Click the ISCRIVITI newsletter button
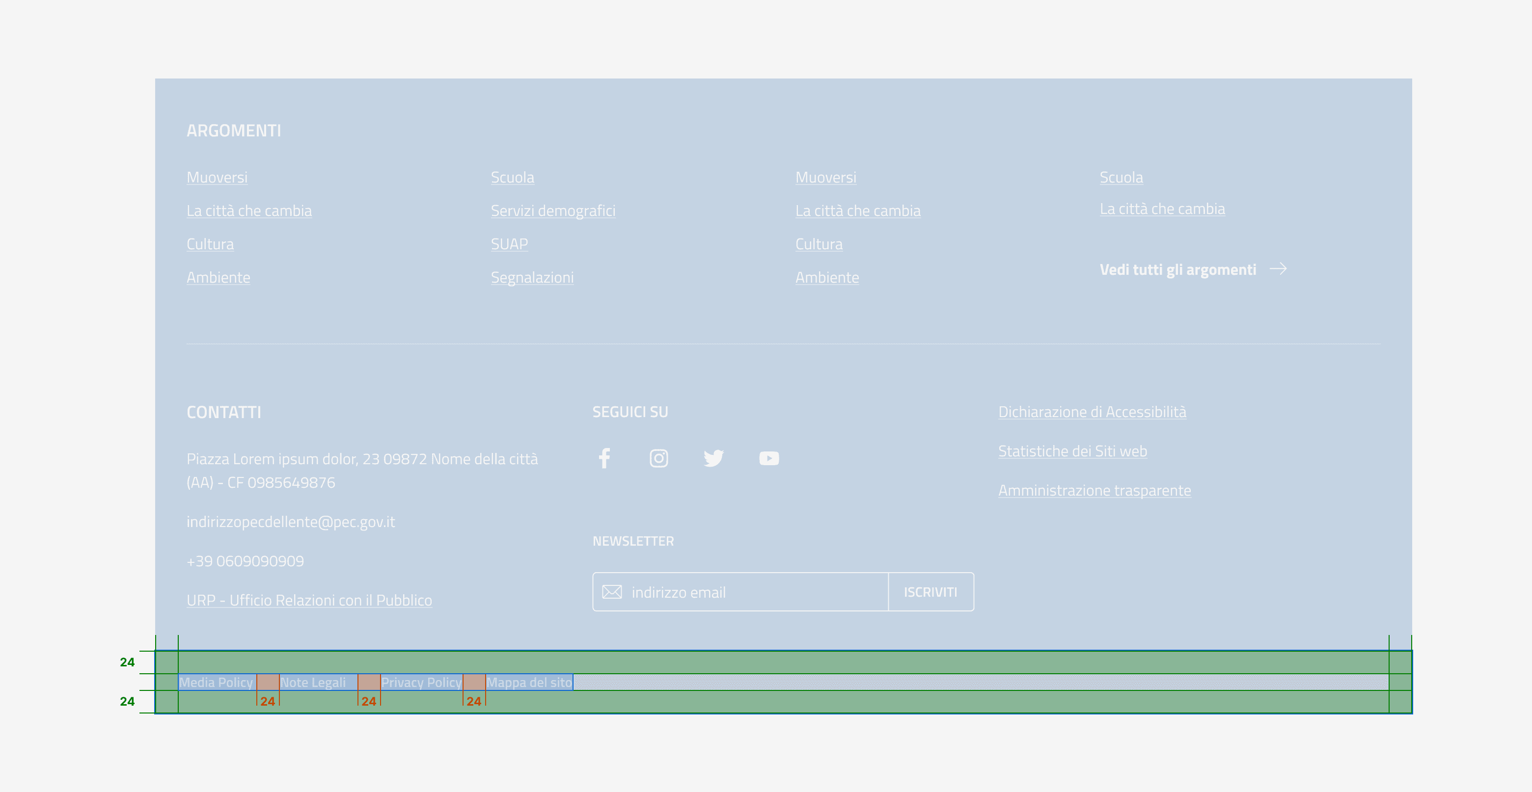This screenshot has width=1532, height=792. [x=930, y=592]
